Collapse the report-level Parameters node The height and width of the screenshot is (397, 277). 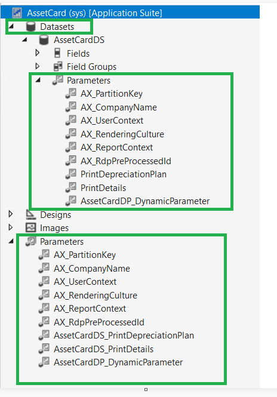pyautogui.click(x=11, y=241)
